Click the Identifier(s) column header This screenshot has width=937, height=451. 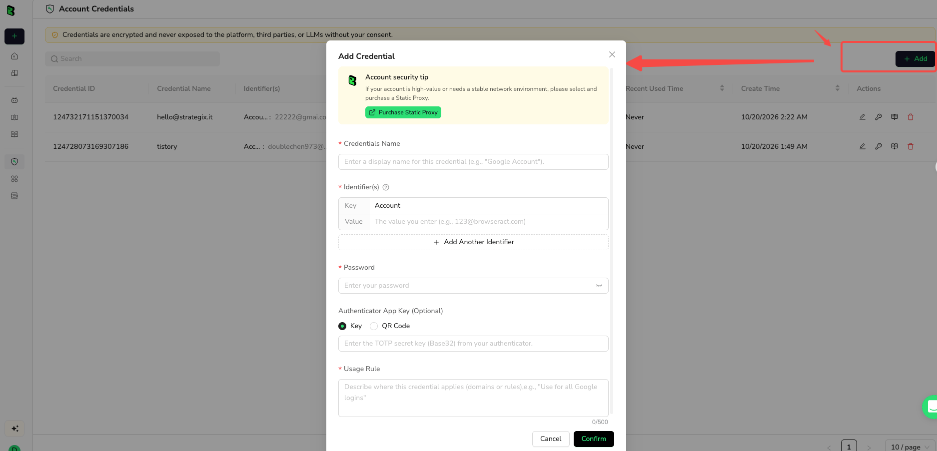pyautogui.click(x=262, y=88)
